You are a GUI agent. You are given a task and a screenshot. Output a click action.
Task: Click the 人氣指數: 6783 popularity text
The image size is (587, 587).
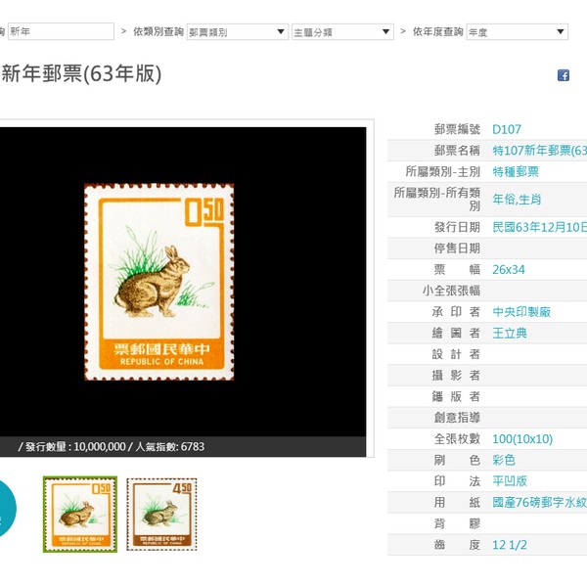[170, 447]
